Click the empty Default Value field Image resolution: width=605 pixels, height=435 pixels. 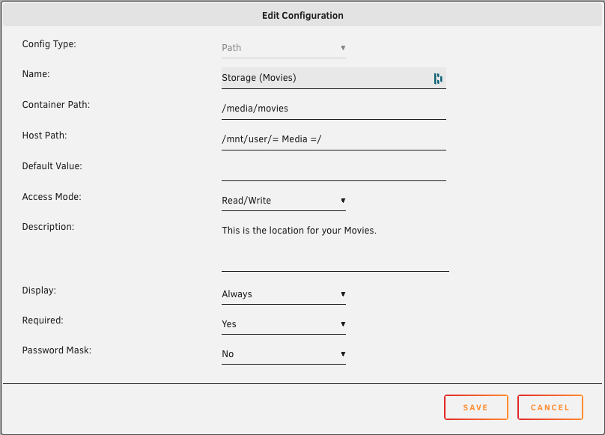click(x=334, y=170)
